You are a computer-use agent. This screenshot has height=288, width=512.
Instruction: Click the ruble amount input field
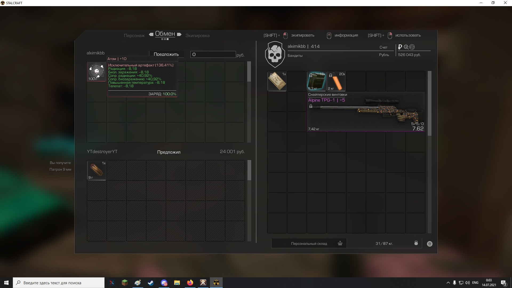213,54
